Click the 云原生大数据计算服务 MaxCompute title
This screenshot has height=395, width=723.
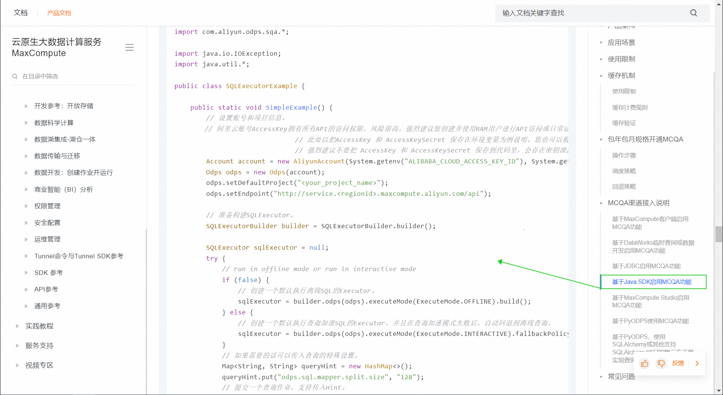click(57, 47)
